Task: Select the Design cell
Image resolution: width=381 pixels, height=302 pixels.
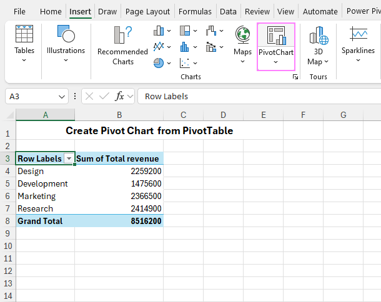Action: tap(46, 171)
